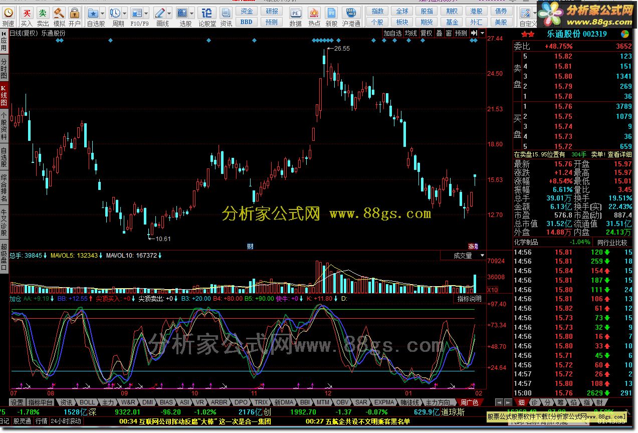This screenshot has width=638, height=433.
Task: Click the 指数 index button
Action: 377,11
